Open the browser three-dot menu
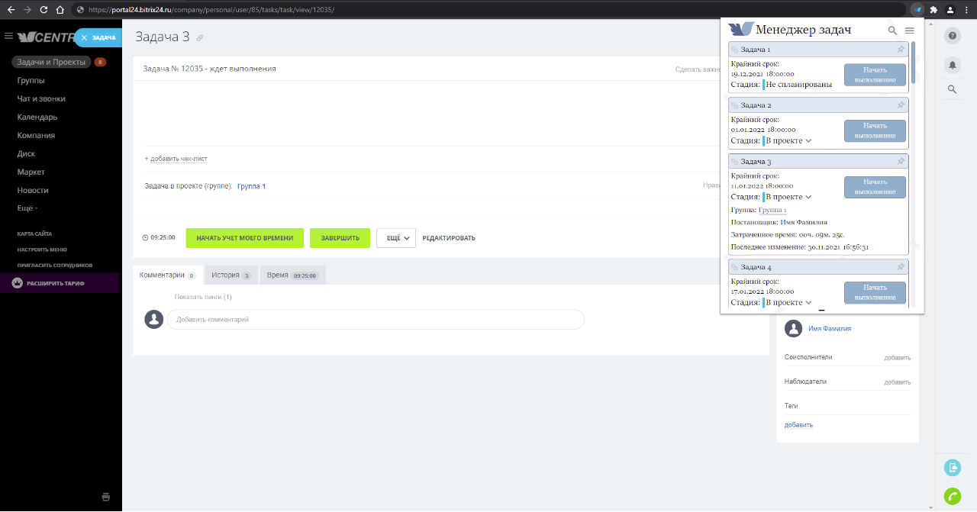Image resolution: width=977 pixels, height=512 pixels. 966,10
